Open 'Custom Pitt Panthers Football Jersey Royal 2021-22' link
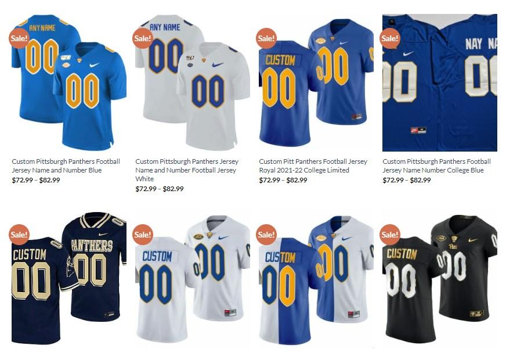506x352 pixels. click(x=313, y=166)
